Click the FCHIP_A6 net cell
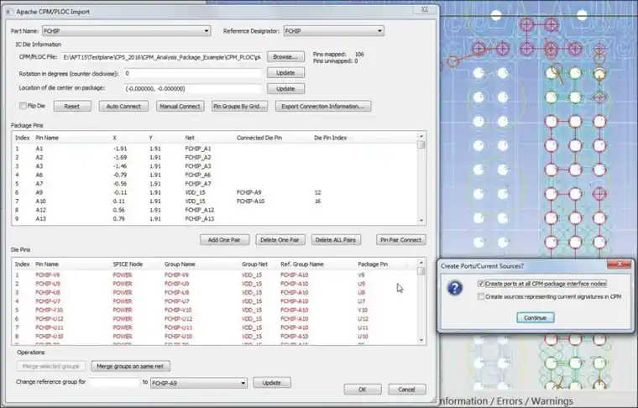The width and height of the screenshot is (638, 408). coord(199,175)
